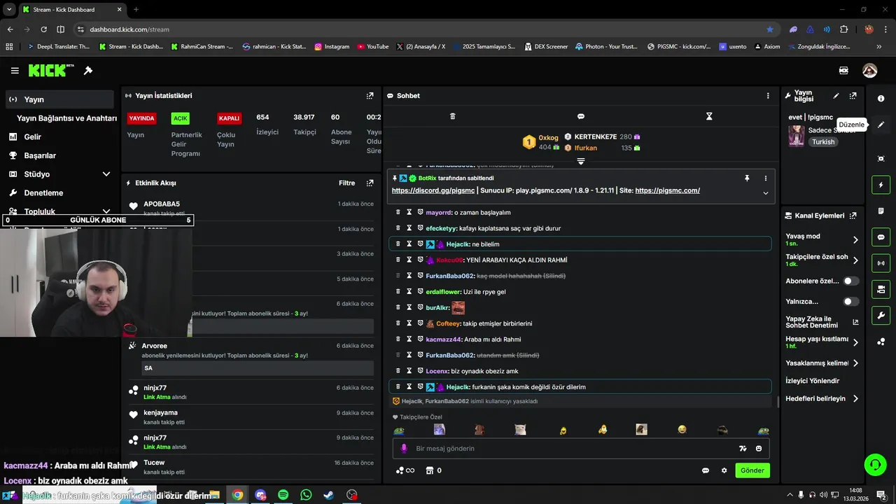Toggle the Abonelere özel switch
Viewport: 896px width, 504px height.
pyautogui.click(x=850, y=281)
